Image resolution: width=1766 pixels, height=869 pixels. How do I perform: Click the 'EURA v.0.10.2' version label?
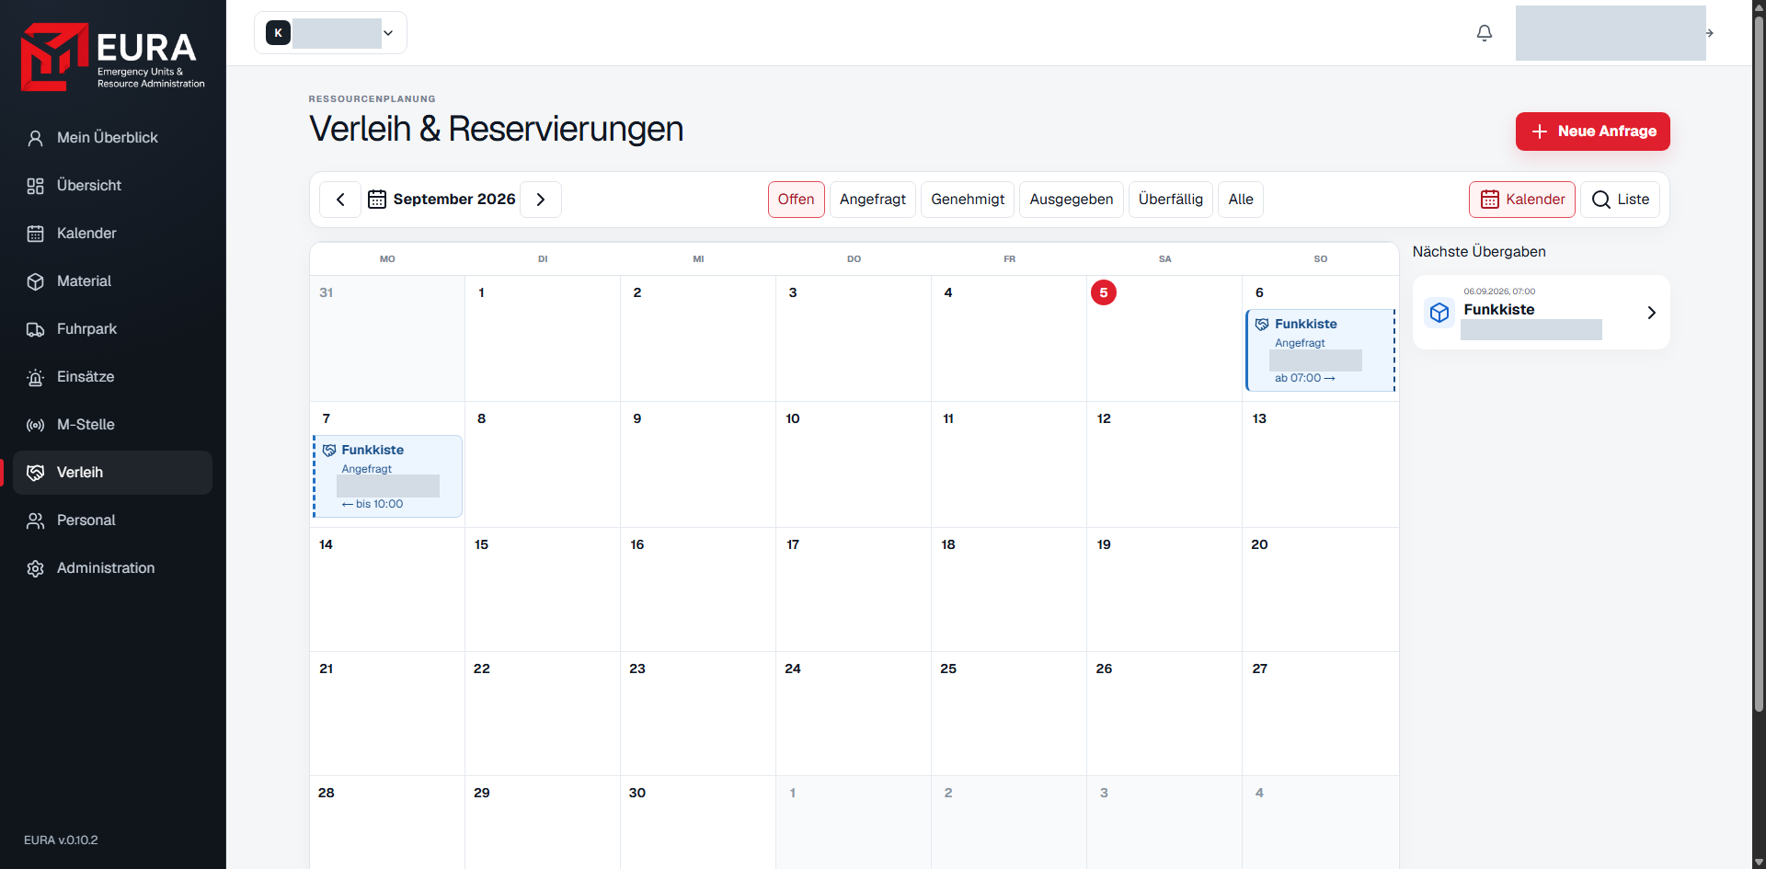click(x=61, y=840)
